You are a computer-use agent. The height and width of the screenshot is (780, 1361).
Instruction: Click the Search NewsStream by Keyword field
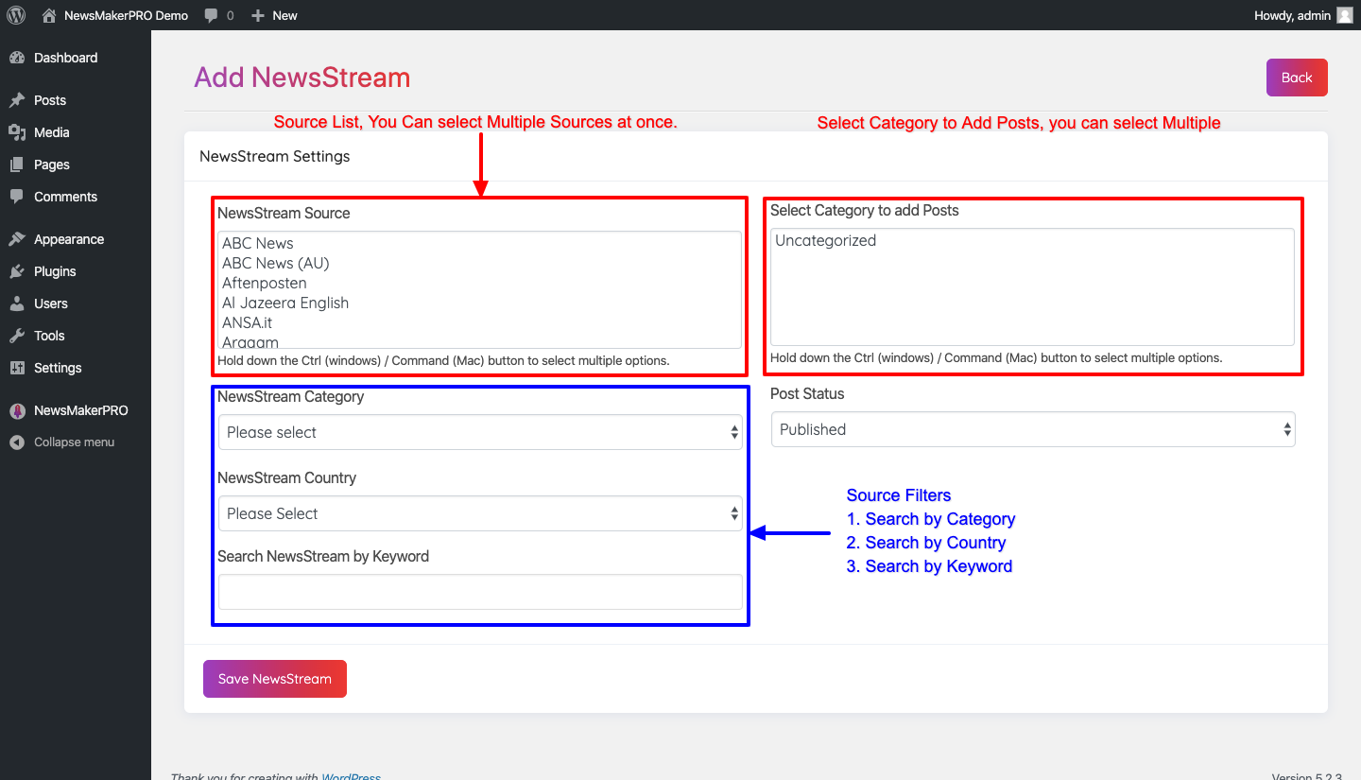pyautogui.click(x=480, y=592)
